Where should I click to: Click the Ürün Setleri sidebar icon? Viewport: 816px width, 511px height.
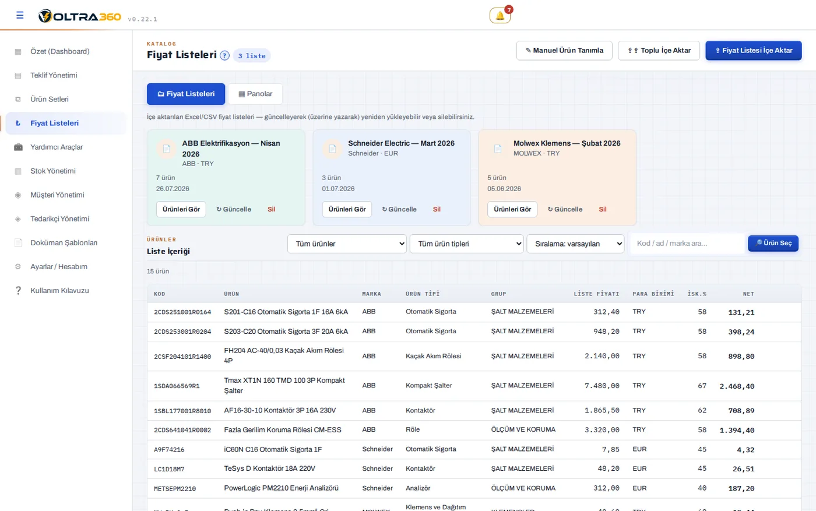[x=18, y=100]
